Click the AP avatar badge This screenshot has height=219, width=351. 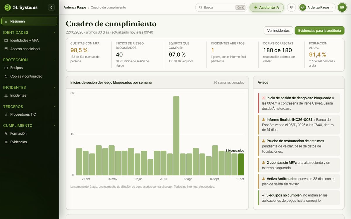click(303, 7)
